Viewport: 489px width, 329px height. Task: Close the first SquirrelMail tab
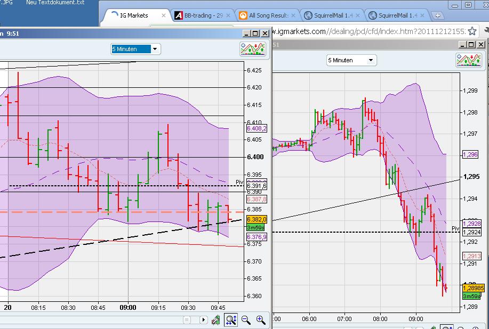pyautogui.click(x=357, y=15)
